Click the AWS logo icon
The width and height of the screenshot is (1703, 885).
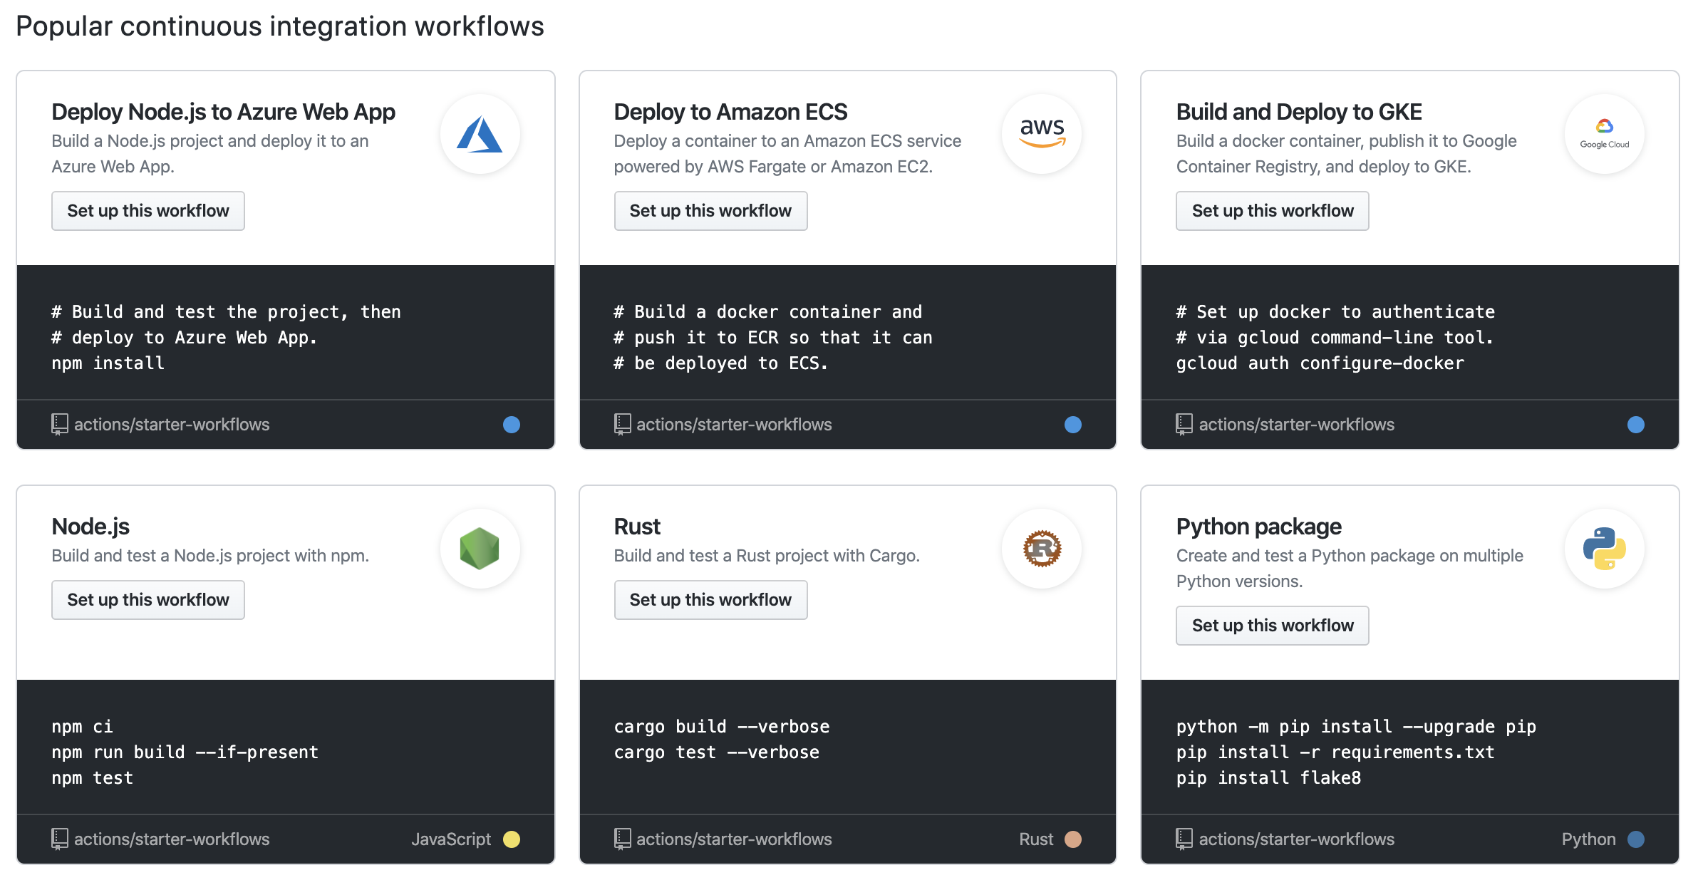pyautogui.click(x=1042, y=134)
